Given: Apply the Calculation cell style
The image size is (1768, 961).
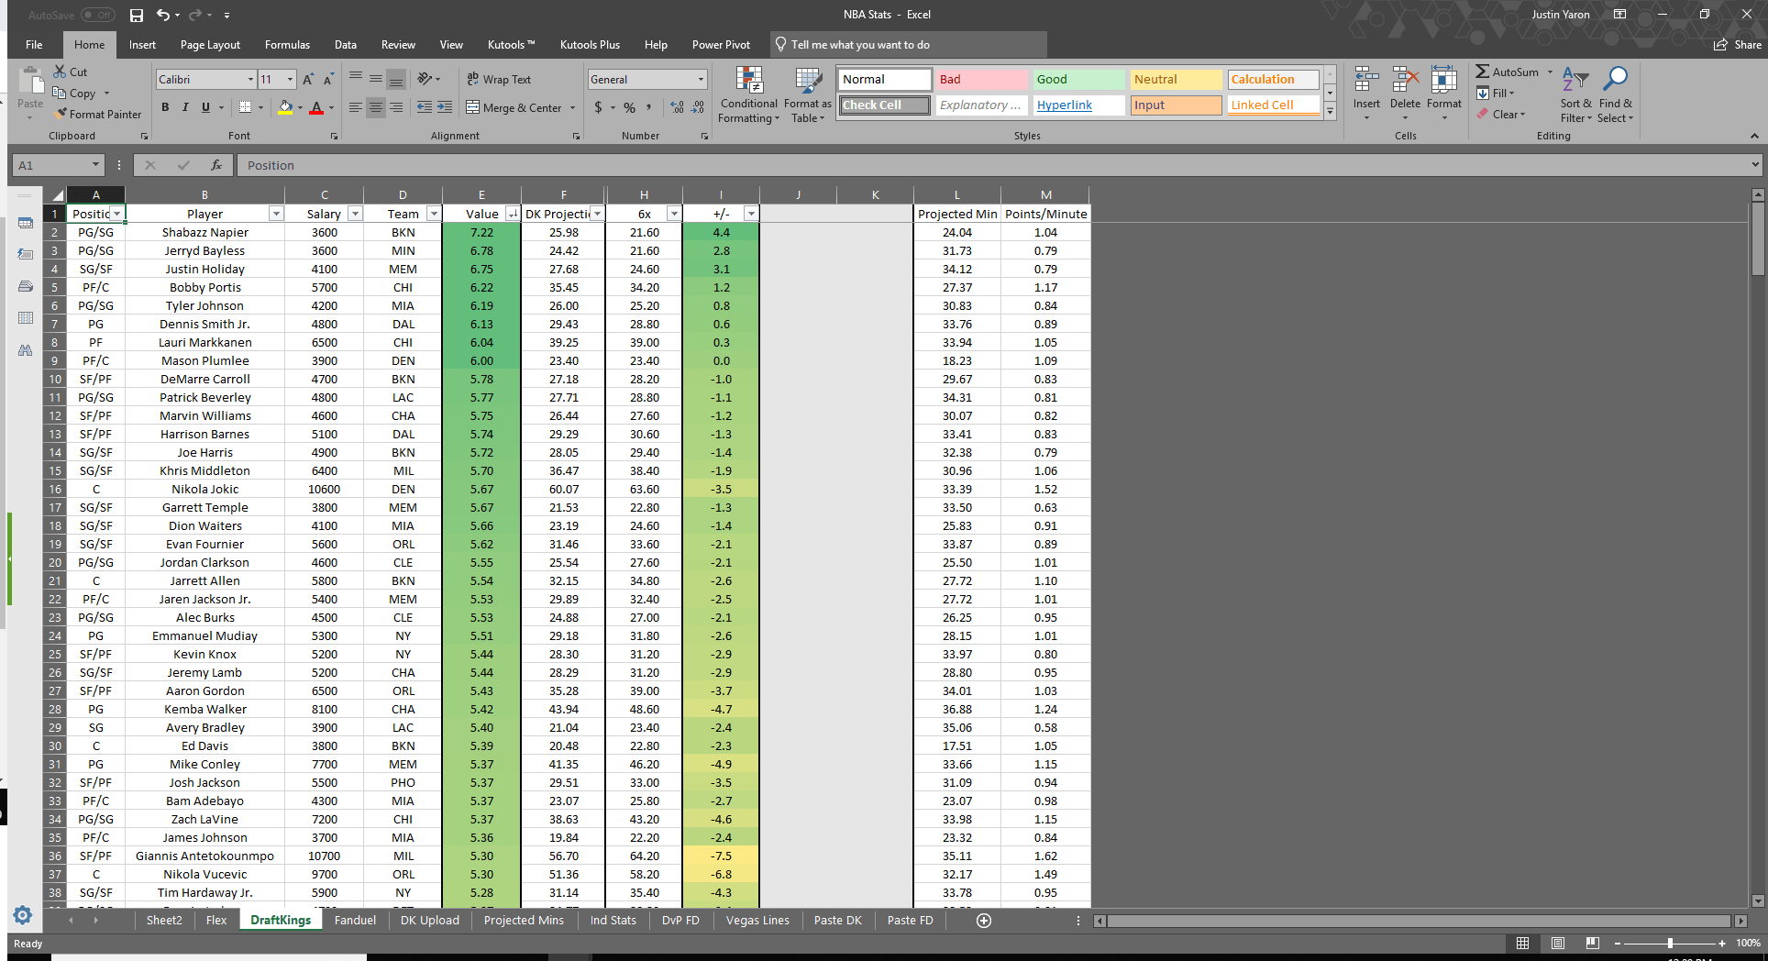Looking at the screenshot, I should click(1273, 80).
